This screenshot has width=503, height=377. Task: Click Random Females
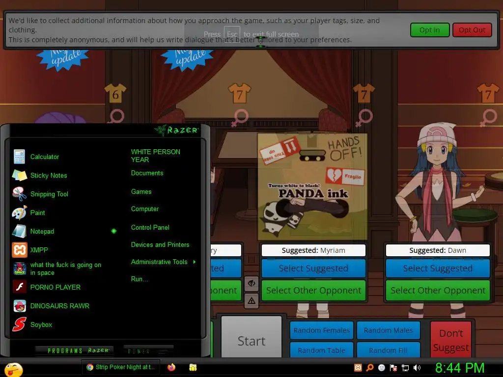(x=321, y=330)
